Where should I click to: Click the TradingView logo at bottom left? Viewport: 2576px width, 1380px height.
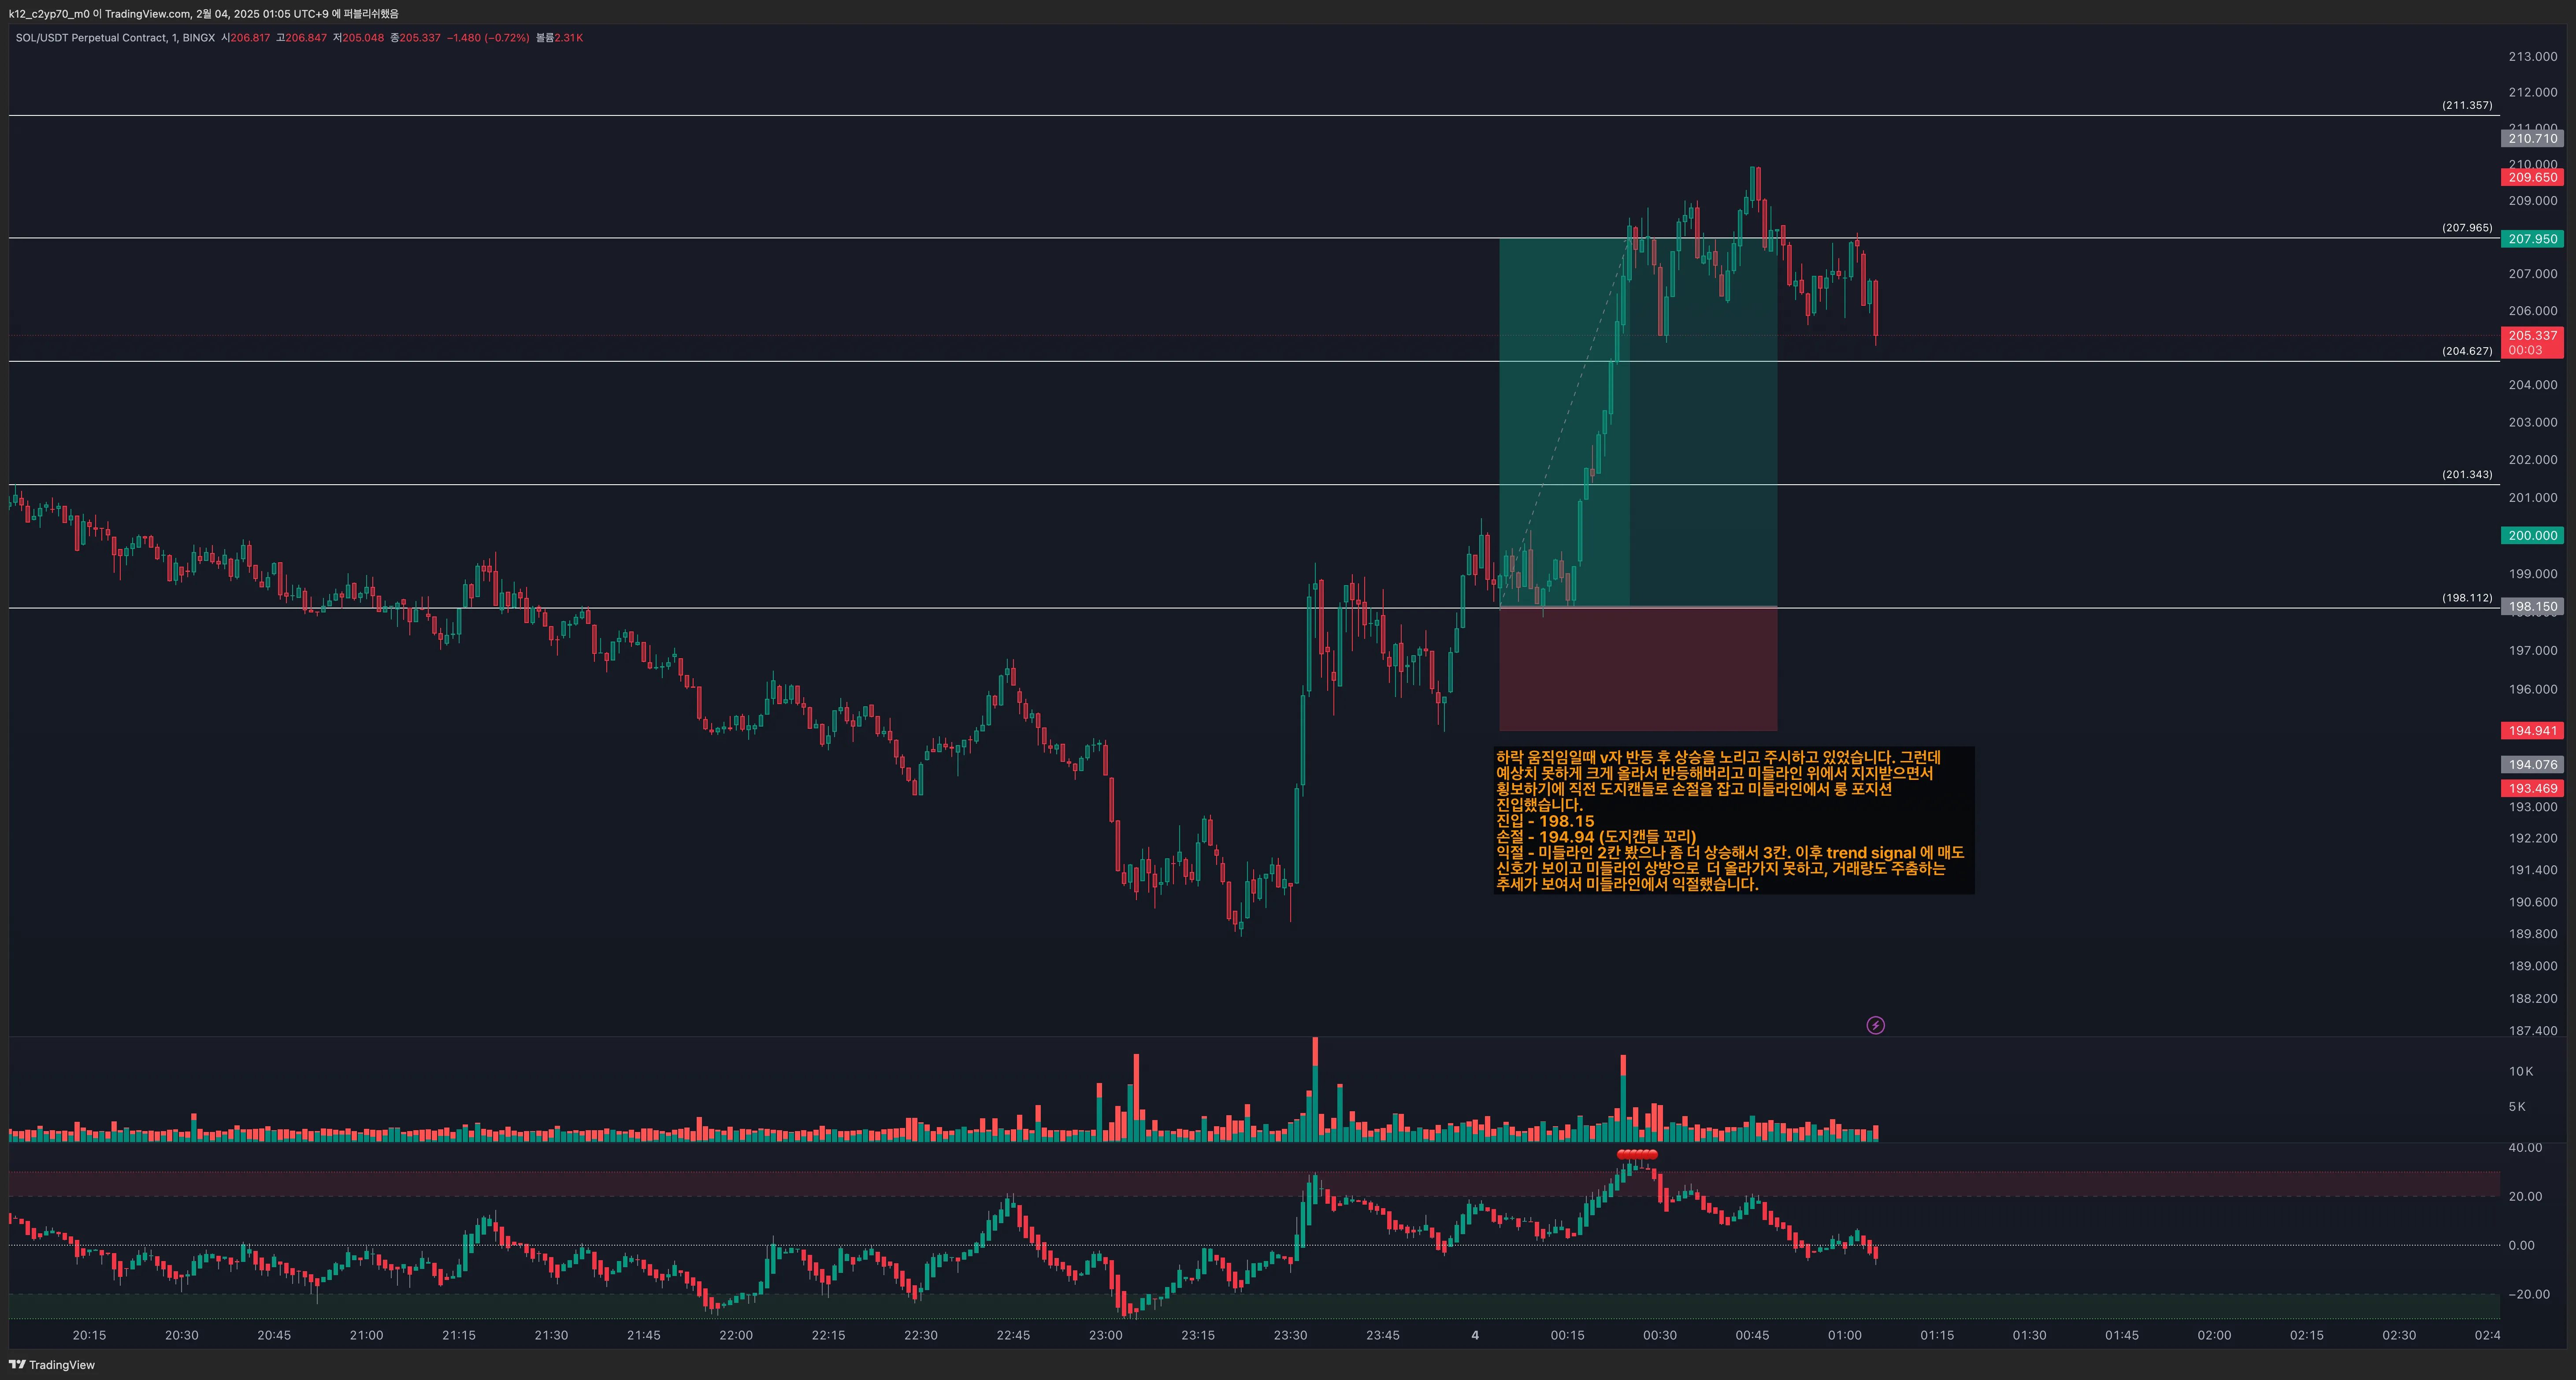51,1364
